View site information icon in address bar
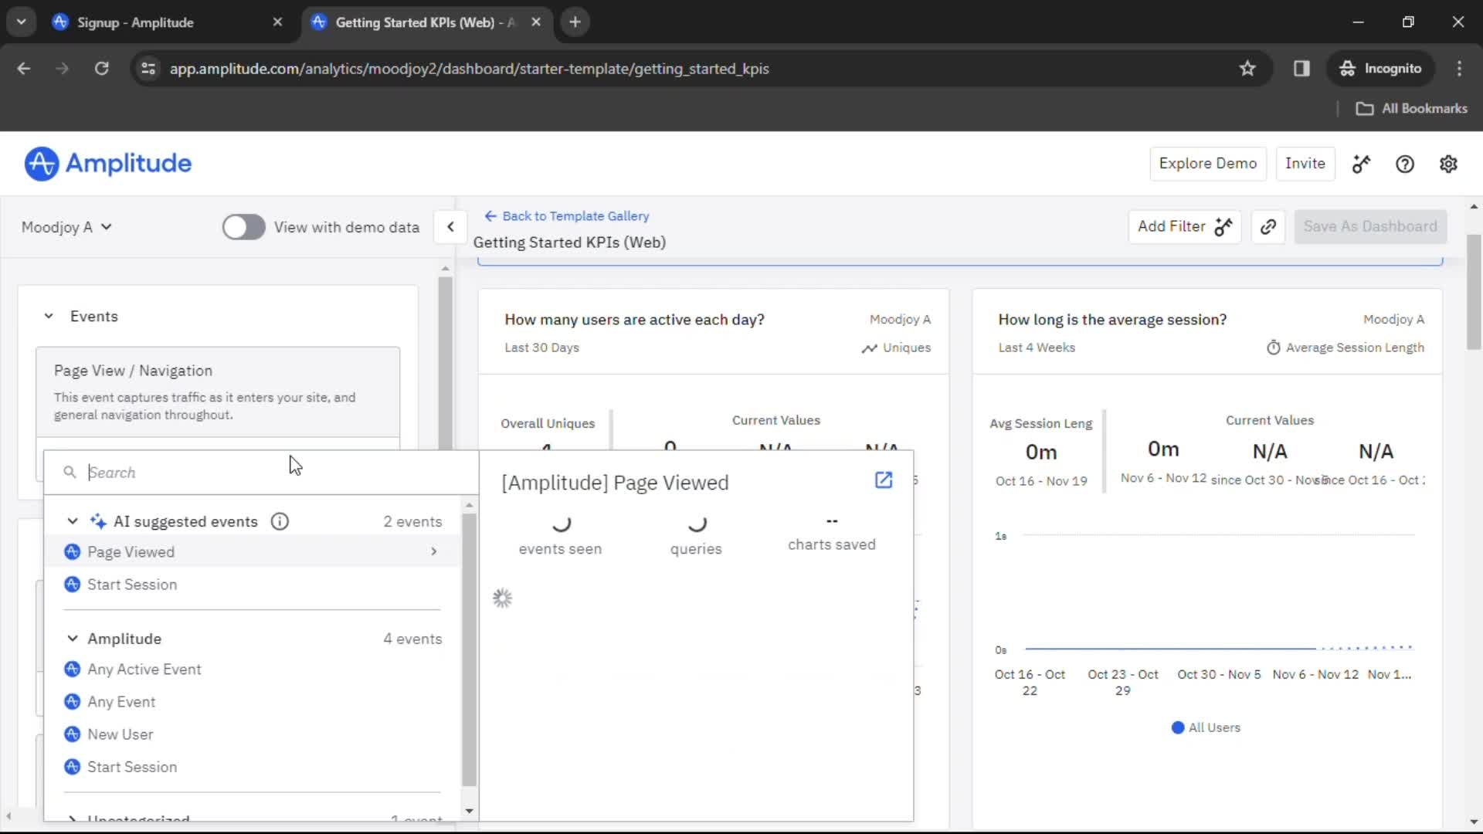 click(x=148, y=69)
